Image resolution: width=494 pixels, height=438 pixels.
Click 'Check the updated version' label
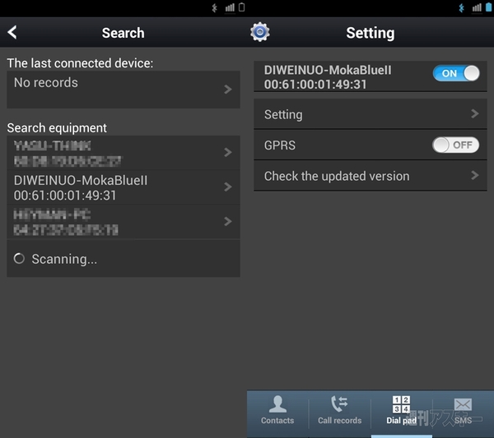pos(337,176)
